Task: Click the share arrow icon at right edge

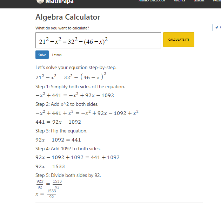Action: tap(217, 27)
